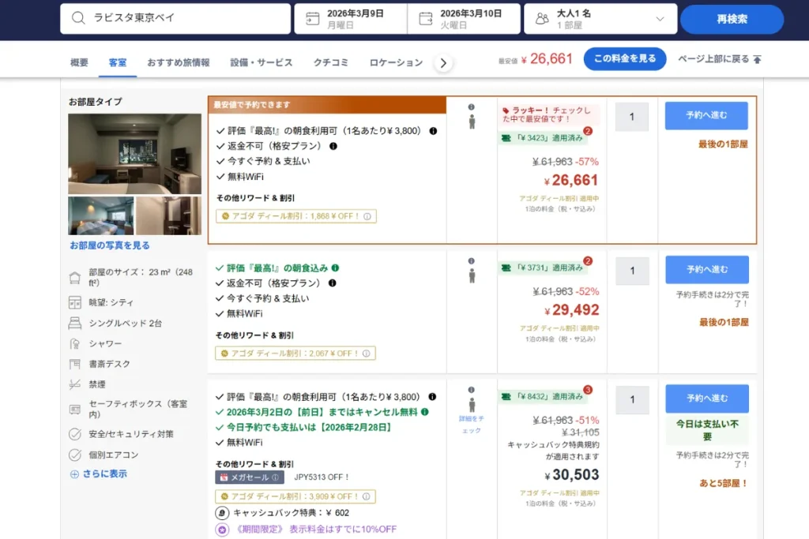Click the upward arrow beside ページ上部に戻る
Image resolution: width=809 pixels, height=539 pixels.
[x=756, y=58]
